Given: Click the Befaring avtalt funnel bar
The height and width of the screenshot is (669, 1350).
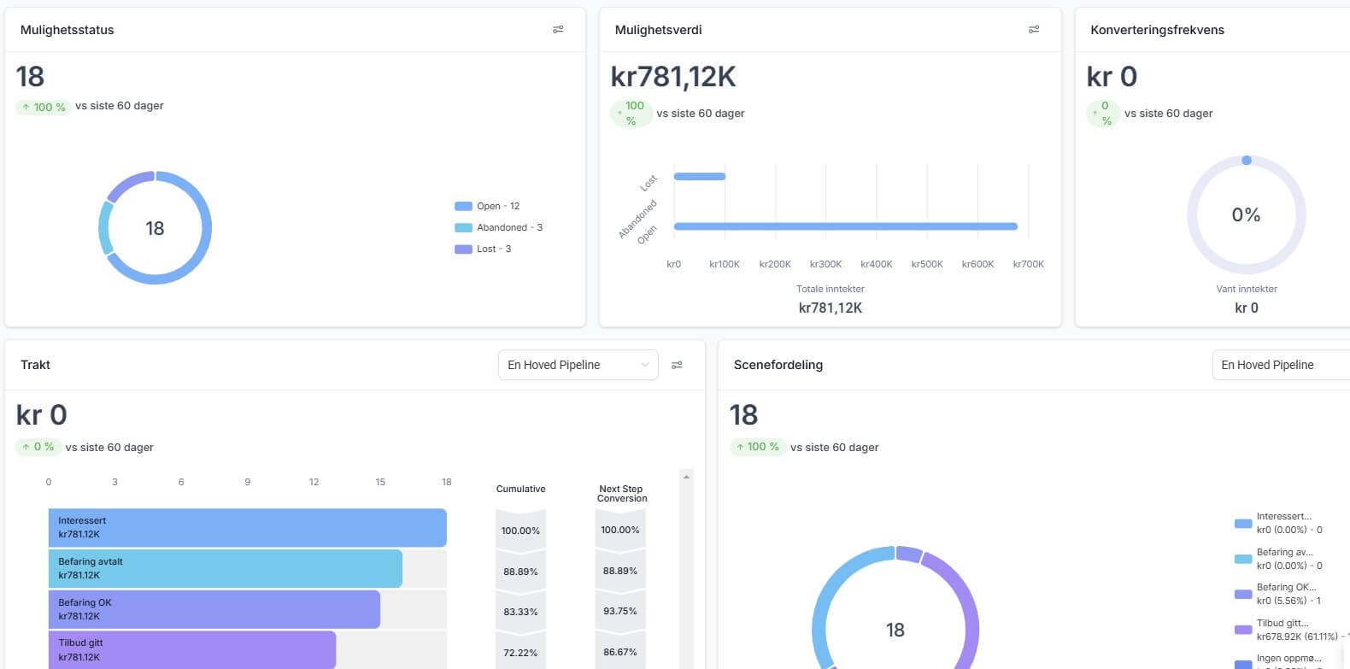Looking at the screenshot, I should pyautogui.click(x=226, y=568).
